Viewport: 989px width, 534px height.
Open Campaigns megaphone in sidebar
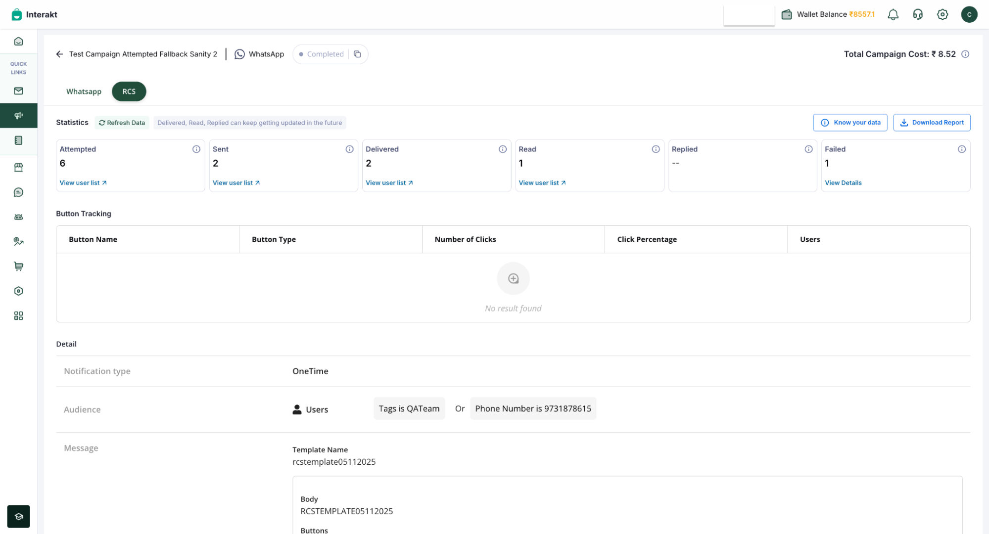[x=18, y=116]
